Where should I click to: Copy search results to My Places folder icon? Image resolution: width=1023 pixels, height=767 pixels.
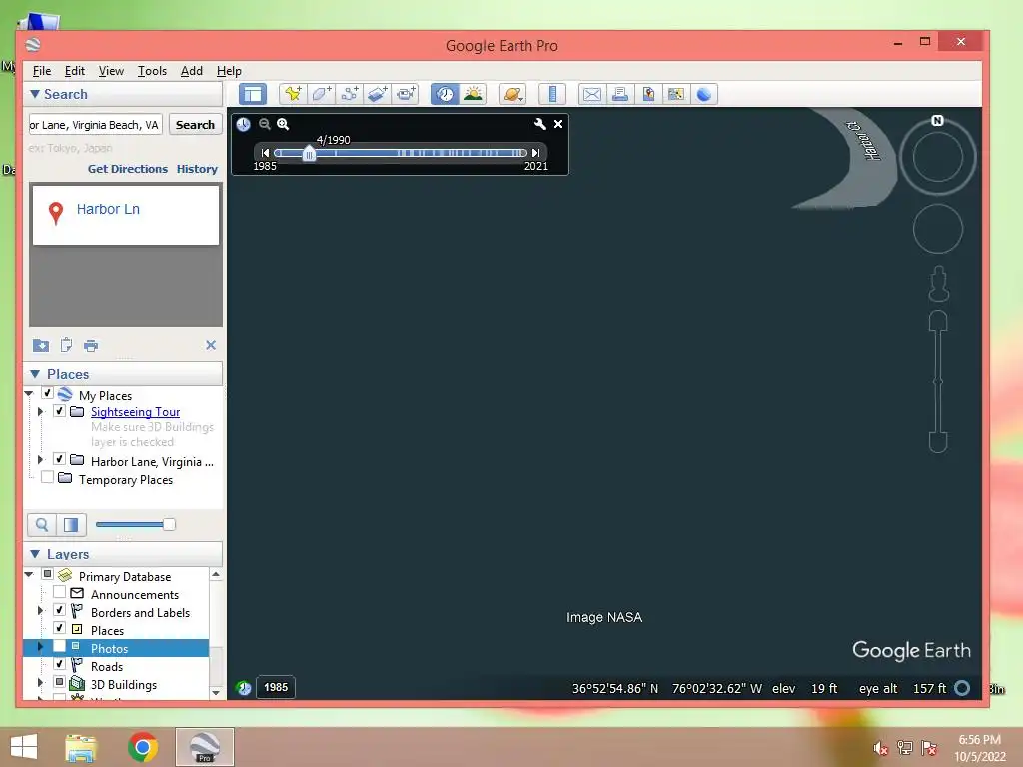point(40,345)
